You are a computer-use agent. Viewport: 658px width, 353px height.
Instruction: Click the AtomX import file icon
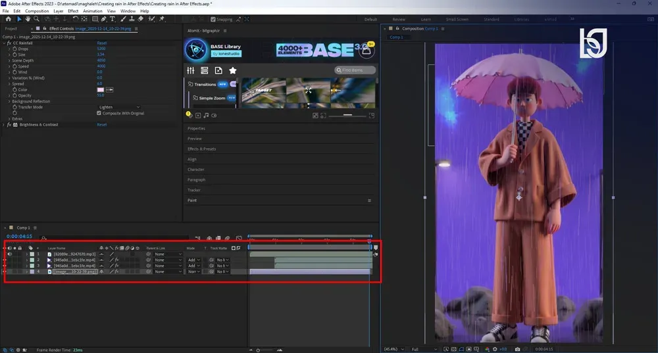(218, 70)
